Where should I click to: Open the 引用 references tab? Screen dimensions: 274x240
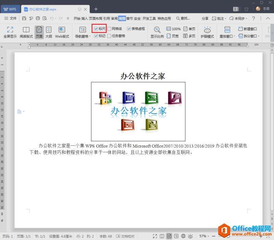coord(107,19)
